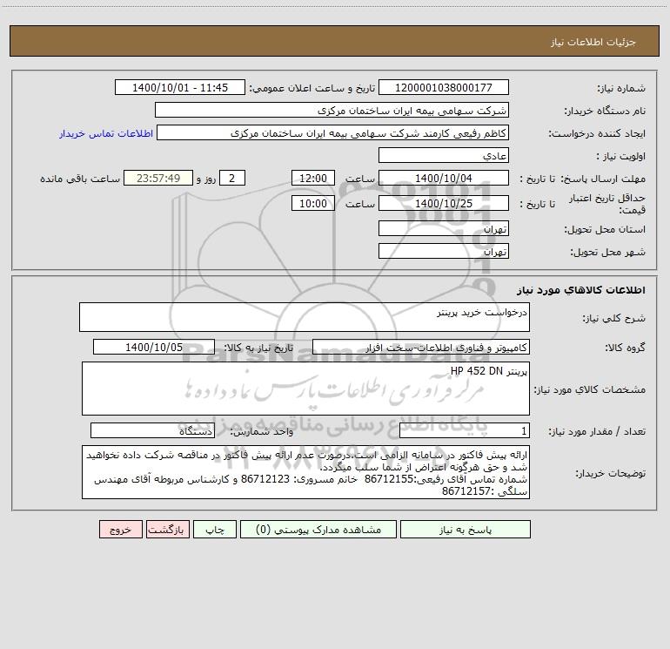Click the buyer notes text box
The height and width of the screenshot is (649, 670).
tap(305, 472)
